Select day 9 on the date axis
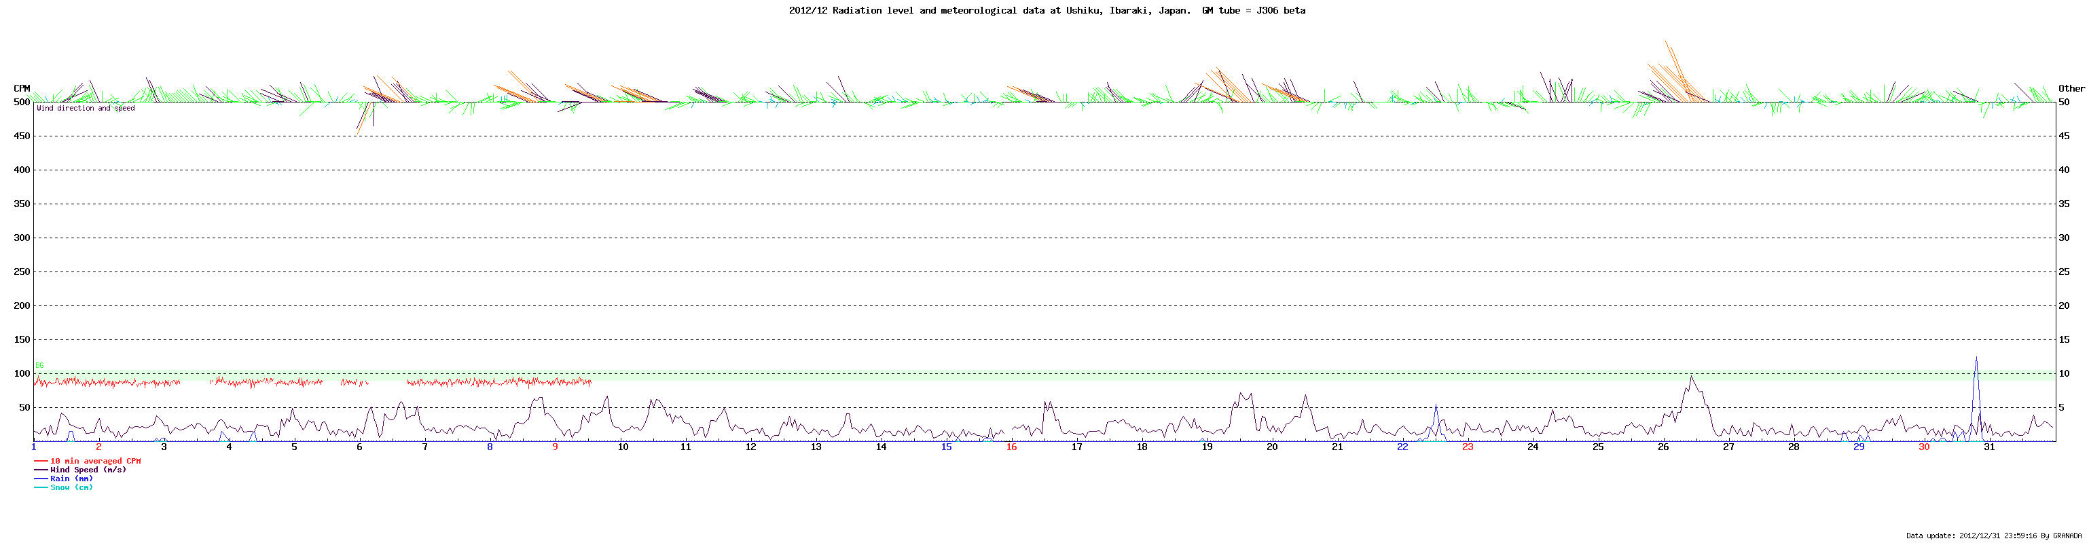 pyautogui.click(x=556, y=447)
